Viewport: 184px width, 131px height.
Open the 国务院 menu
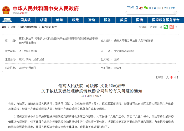click(x=25, y=20)
